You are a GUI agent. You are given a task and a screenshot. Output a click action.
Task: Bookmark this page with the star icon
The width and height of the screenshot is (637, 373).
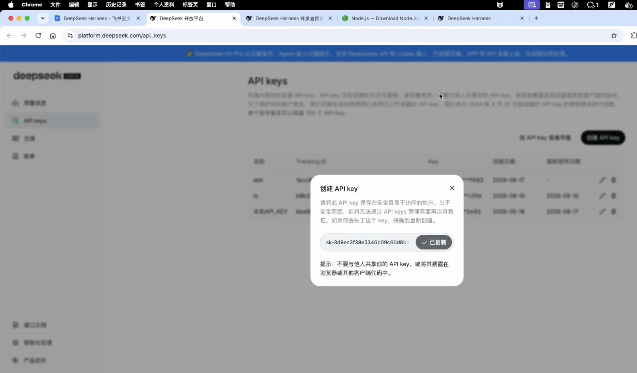click(614, 35)
